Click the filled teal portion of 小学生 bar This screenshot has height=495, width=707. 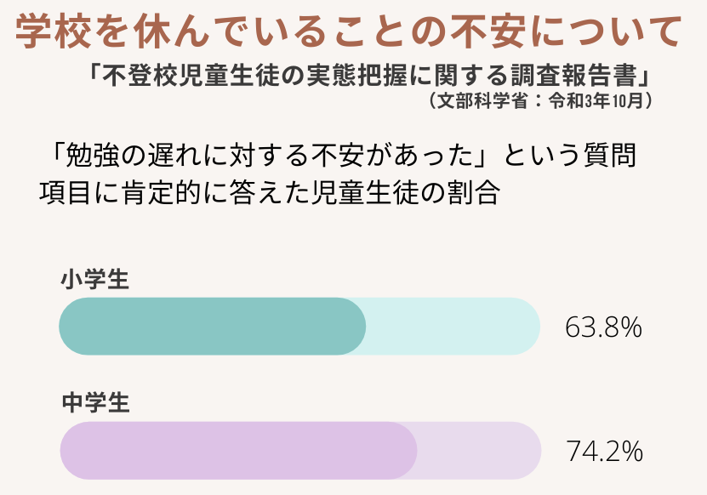213,326
